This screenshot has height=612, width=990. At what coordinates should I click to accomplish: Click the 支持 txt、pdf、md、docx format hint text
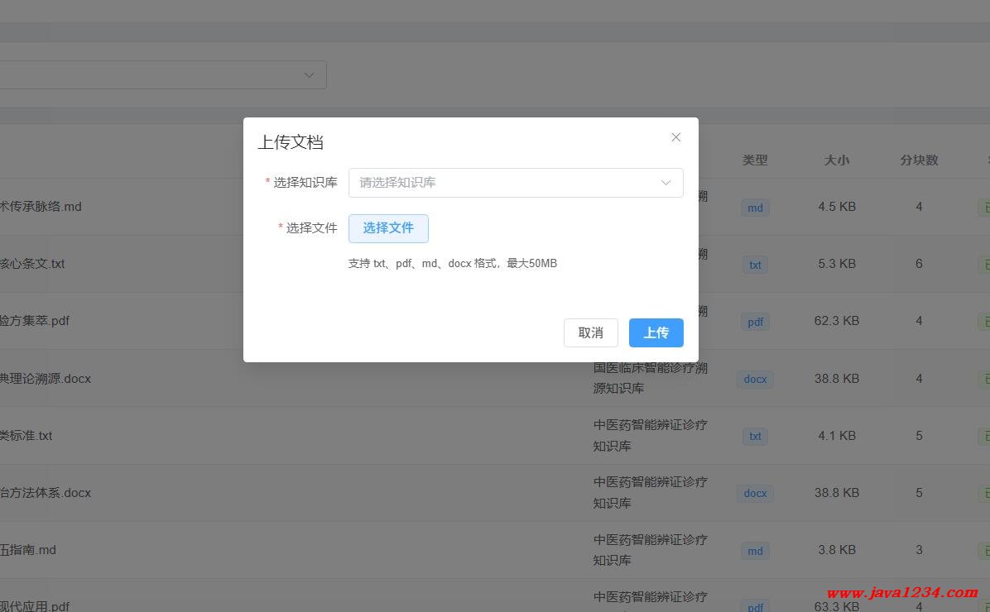[452, 264]
